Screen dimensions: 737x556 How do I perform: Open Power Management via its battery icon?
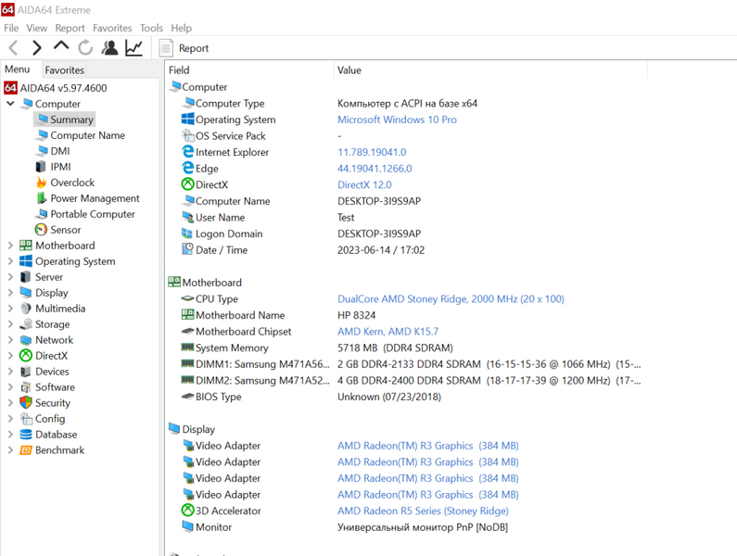click(x=42, y=198)
